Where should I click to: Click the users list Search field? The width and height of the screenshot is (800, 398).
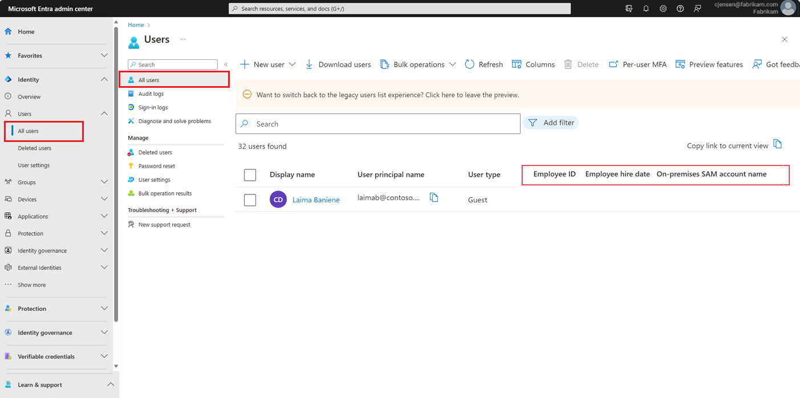click(378, 124)
